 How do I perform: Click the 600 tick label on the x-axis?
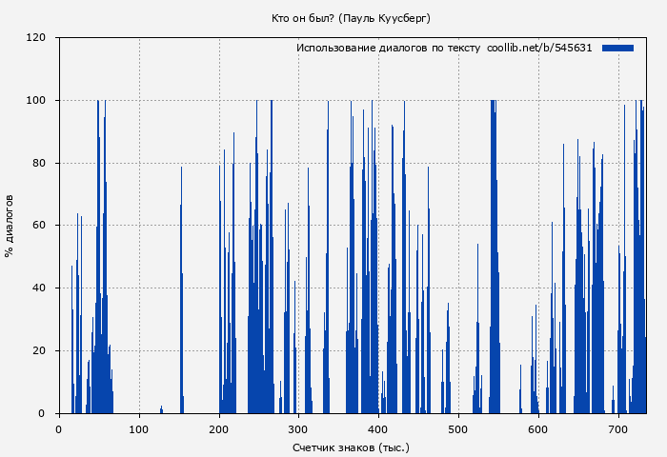pyautogui.click(x=539, y=428)
